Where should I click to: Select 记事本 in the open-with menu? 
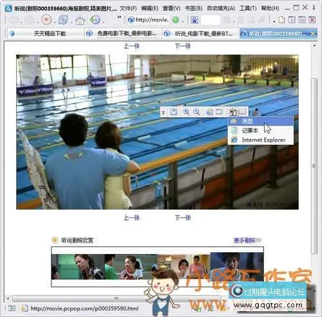[x=260, y=131]
